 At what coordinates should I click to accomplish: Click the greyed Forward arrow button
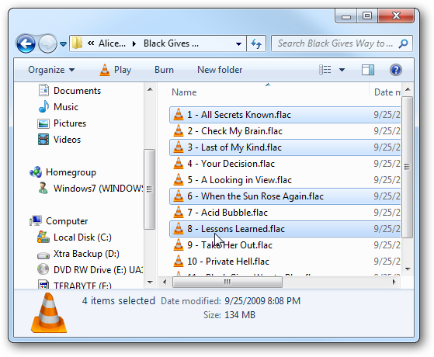(47, 43)
